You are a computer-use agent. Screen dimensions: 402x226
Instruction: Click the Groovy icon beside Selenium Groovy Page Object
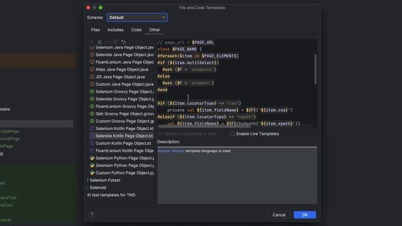92,92
